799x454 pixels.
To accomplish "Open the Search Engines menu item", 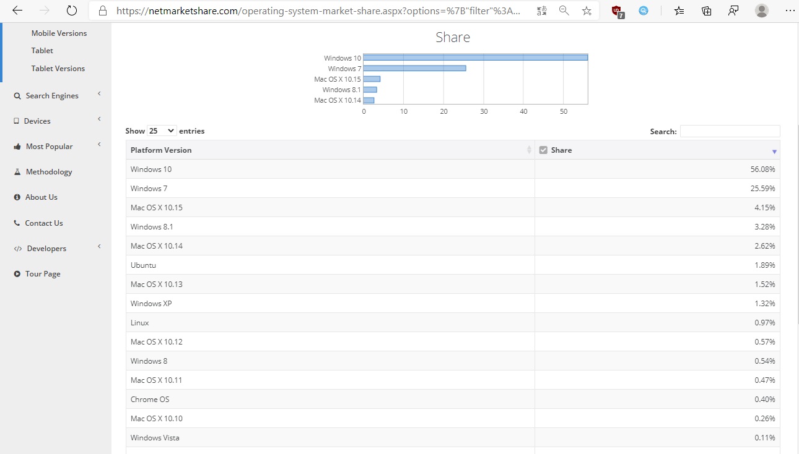I will point(52,96).
